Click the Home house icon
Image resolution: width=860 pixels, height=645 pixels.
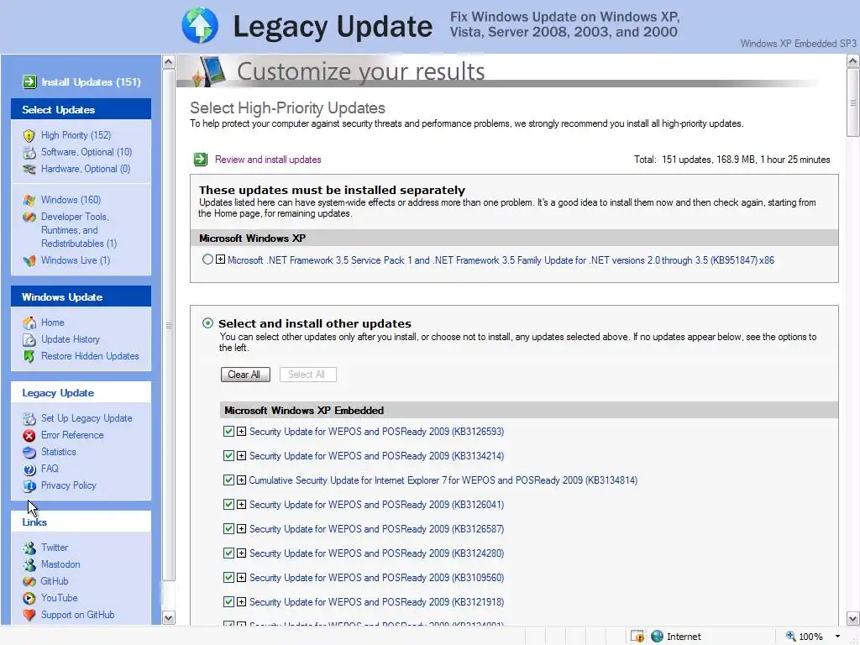[29, 323]
